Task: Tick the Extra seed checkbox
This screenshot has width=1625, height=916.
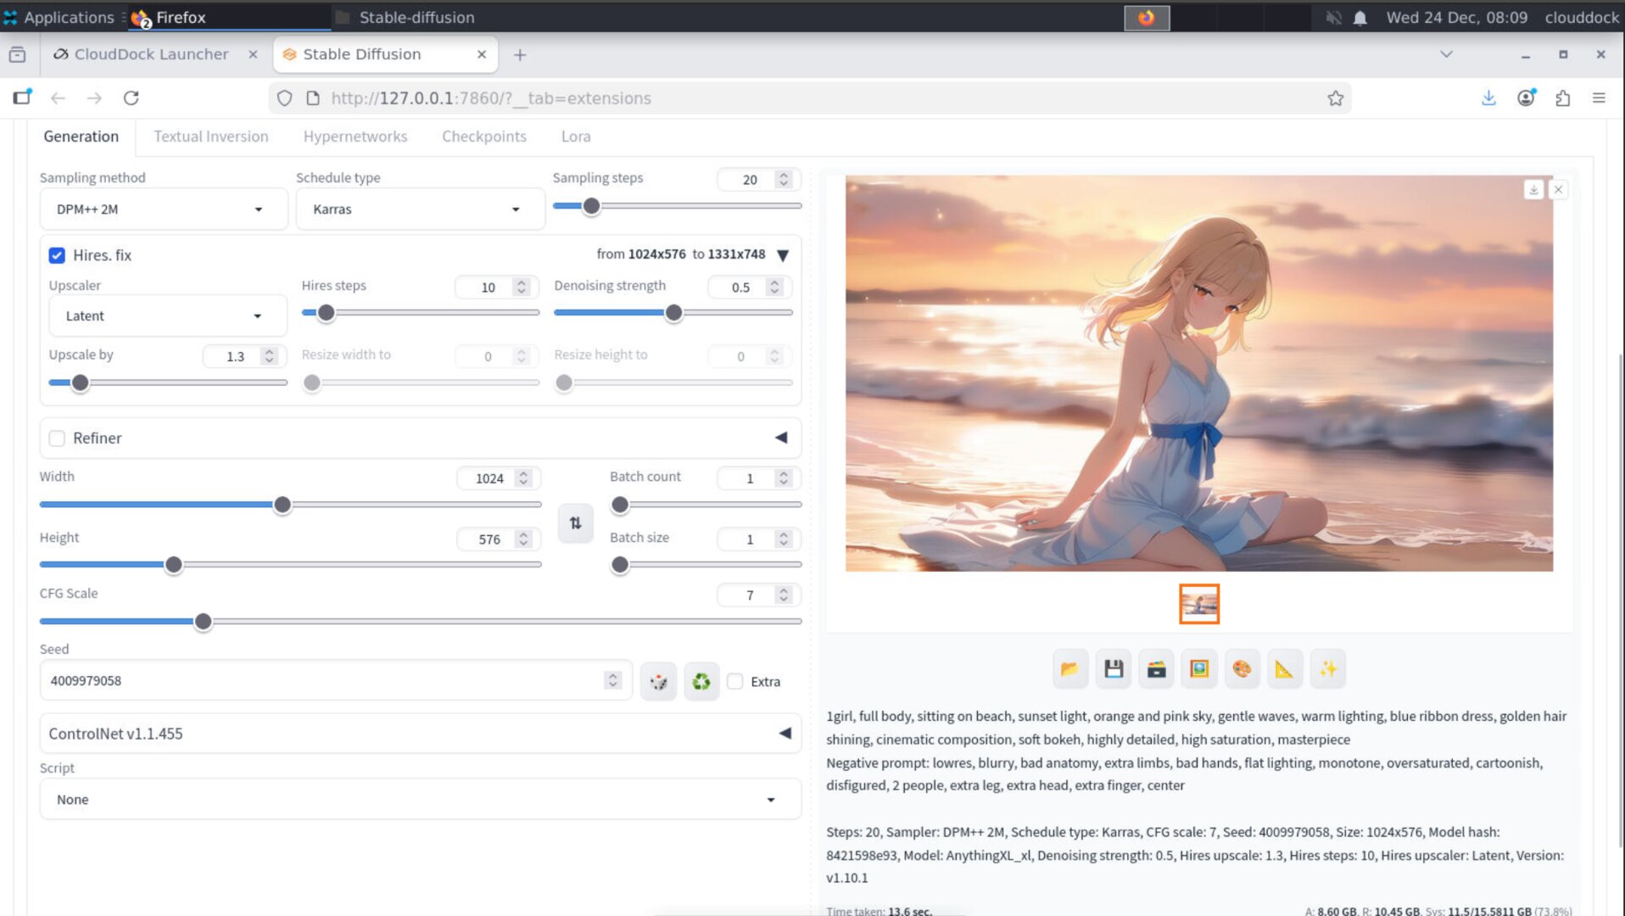Action: [735, 682]
